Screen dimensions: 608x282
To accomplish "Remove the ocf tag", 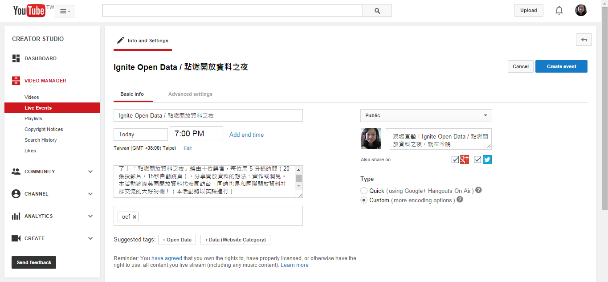I will click(x=135, y=217).
